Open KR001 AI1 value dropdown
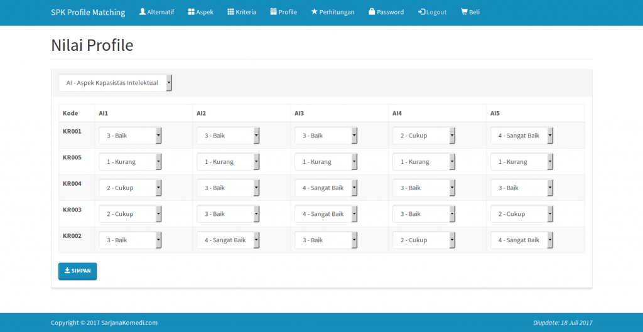Image resolution: width=643 pixels, height=332 pixels. [x=130, y=136]
